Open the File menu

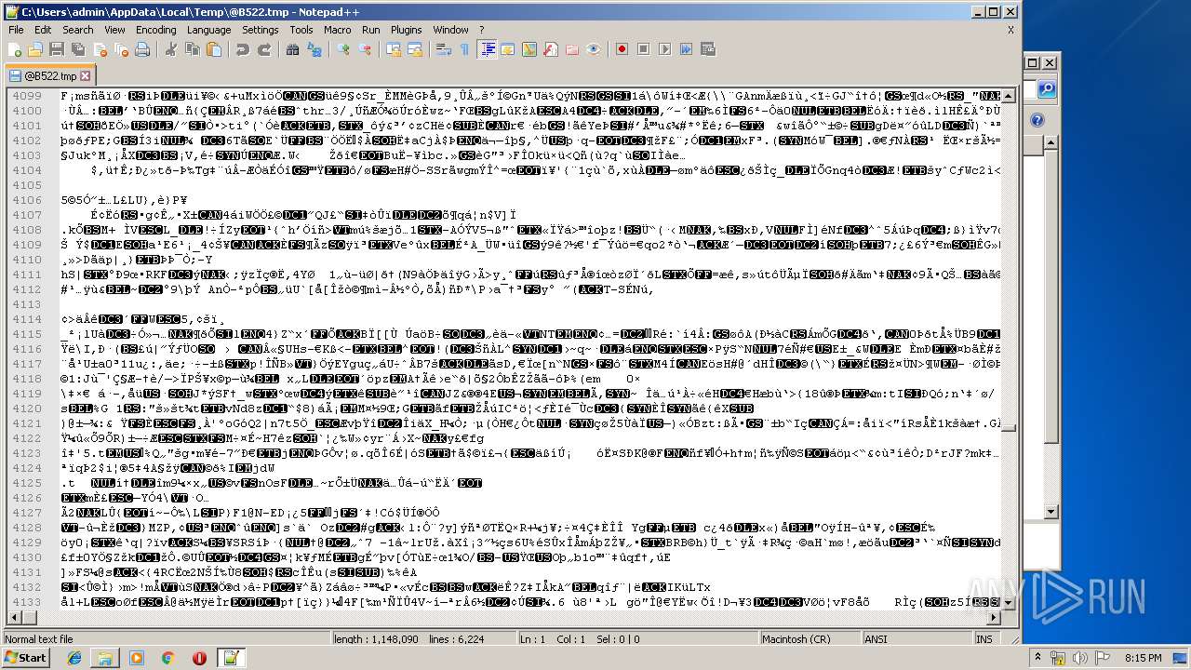16,30
